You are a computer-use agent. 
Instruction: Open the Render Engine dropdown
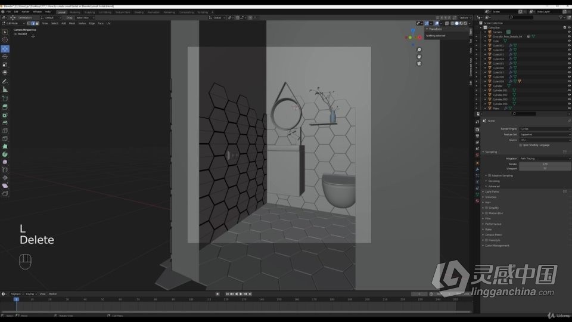(x=545, y=129)
